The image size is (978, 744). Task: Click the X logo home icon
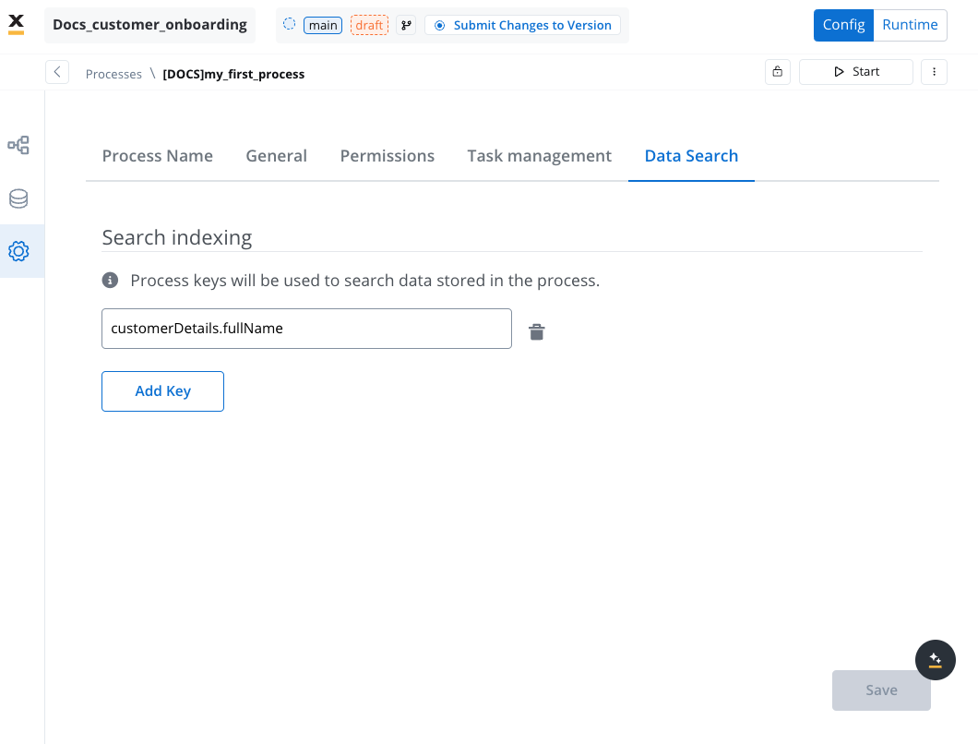click(17, 24)
